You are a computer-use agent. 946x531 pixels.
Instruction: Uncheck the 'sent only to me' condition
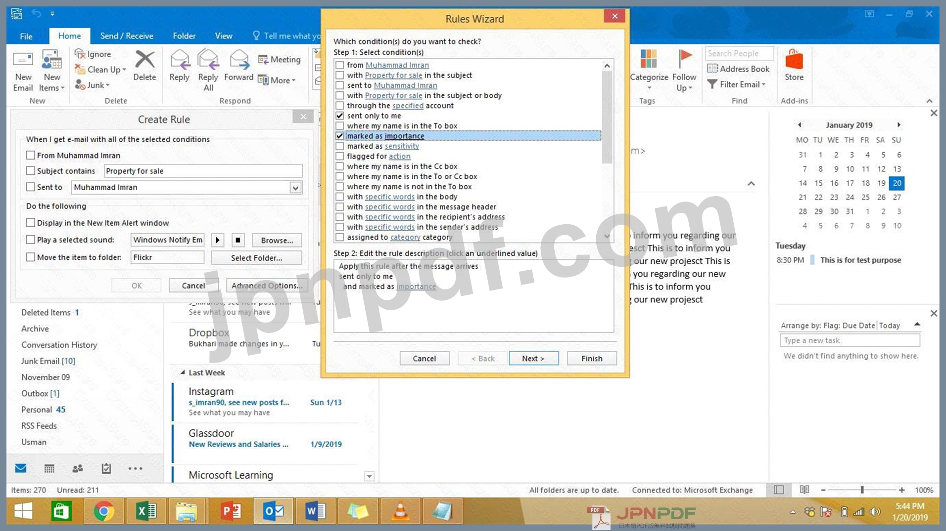click(340, 116)
